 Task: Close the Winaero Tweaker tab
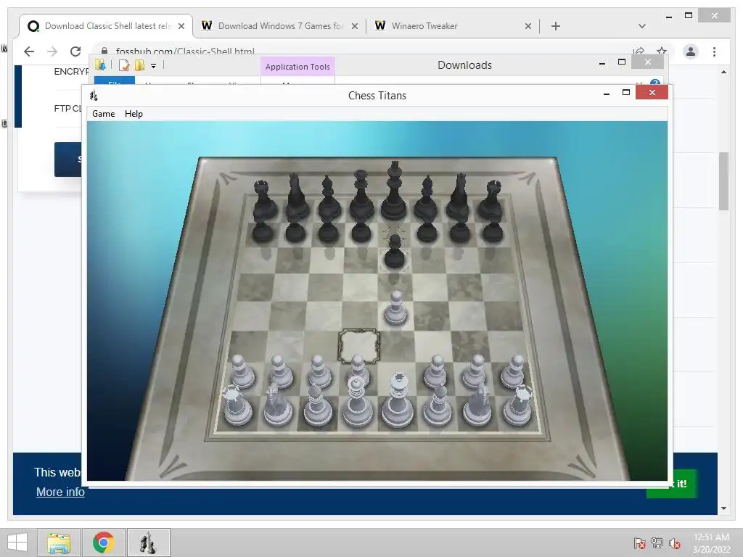528,27
